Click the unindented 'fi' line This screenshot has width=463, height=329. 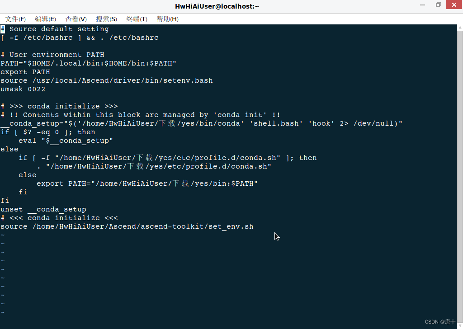pyautogui.click(x=5, y=201)
